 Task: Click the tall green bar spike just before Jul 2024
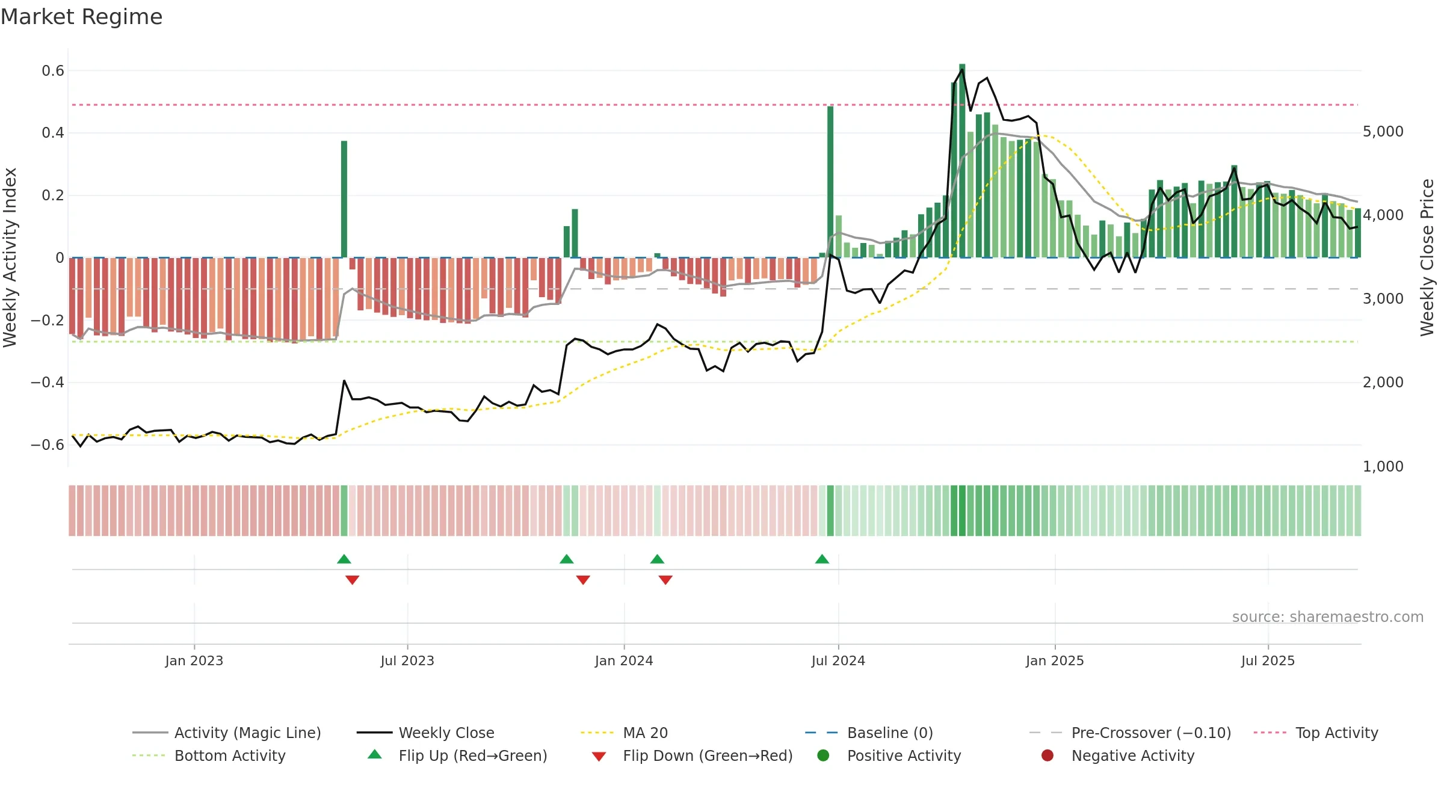pos(830,182)
